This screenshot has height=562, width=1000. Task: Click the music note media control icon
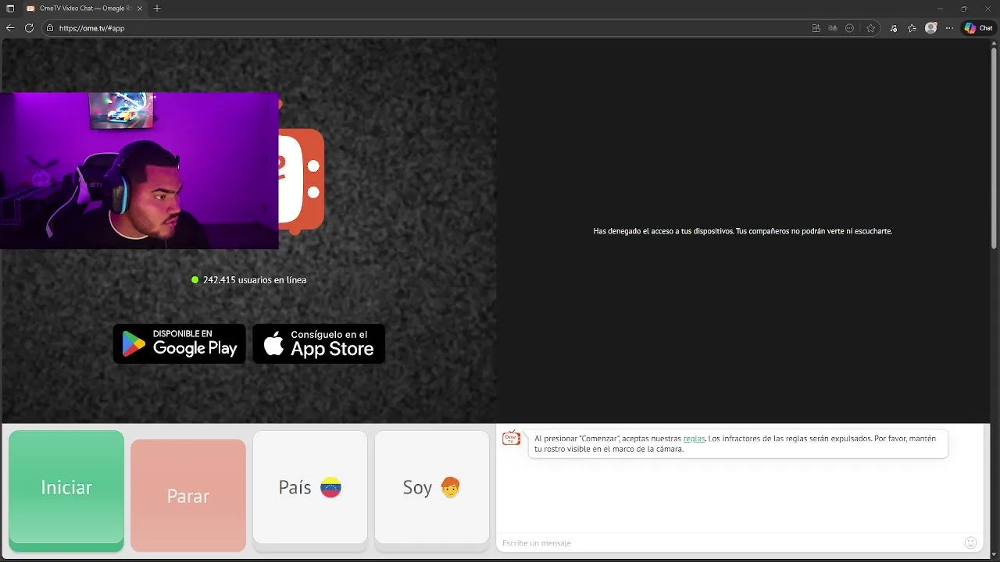(x=894, y=28)
